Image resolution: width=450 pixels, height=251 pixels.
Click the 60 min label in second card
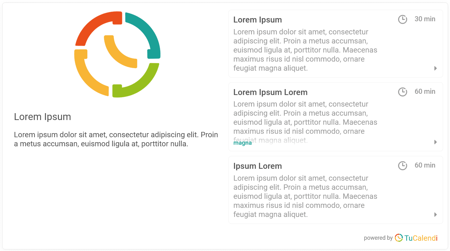pos(425,92)
